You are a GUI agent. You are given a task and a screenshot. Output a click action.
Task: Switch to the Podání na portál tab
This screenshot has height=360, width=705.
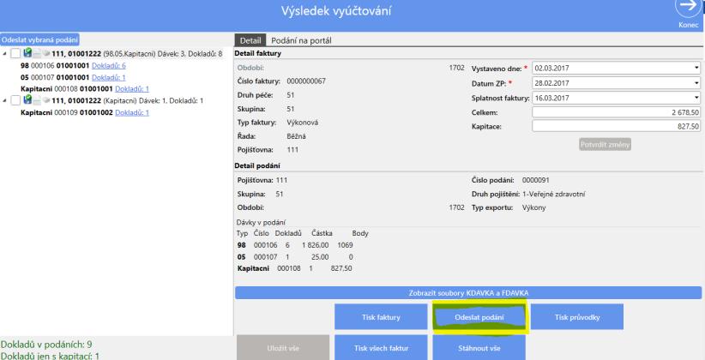coord(301,40)
